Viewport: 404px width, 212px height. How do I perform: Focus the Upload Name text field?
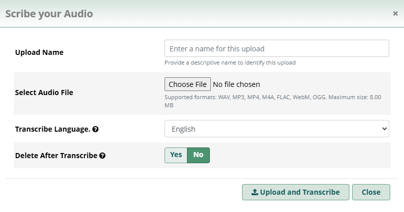coord(276,49)
